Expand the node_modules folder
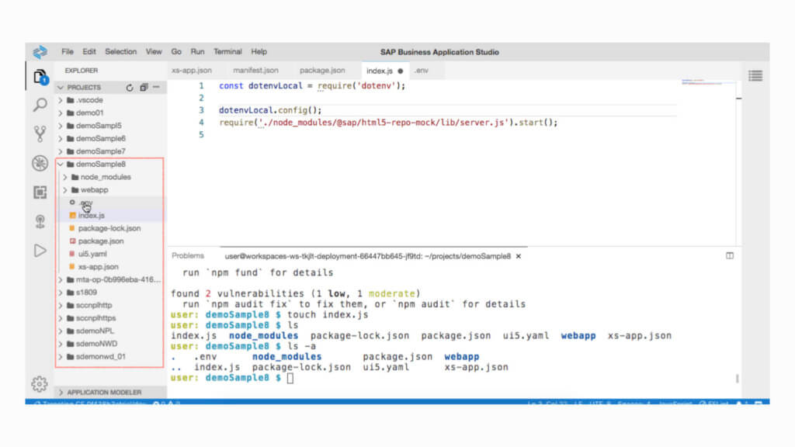Image resolution: width=795 pixels, height=447 pixels. pos(106,177)
